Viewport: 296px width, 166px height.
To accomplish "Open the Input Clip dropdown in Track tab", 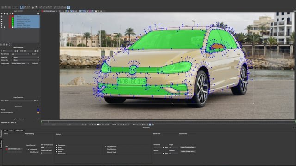I will click(14, 149).
